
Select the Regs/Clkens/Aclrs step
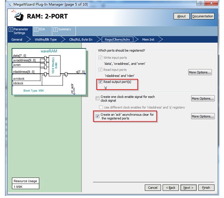click(117, 40)
